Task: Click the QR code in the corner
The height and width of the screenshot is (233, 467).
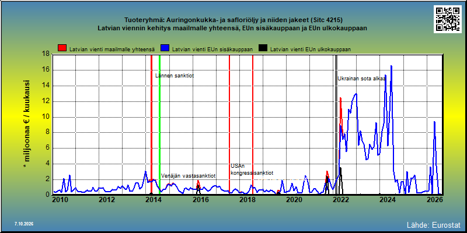Action: click(448, 19)
